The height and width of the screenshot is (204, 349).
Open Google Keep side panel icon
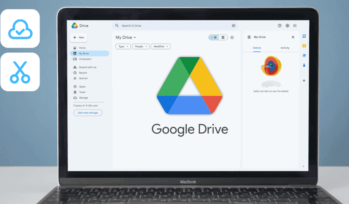[x=304, y=46]
